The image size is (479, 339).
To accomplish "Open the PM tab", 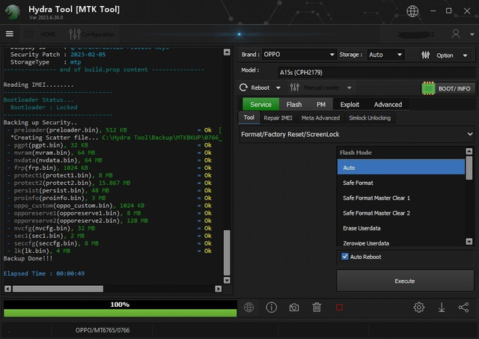I will [321, 105].
